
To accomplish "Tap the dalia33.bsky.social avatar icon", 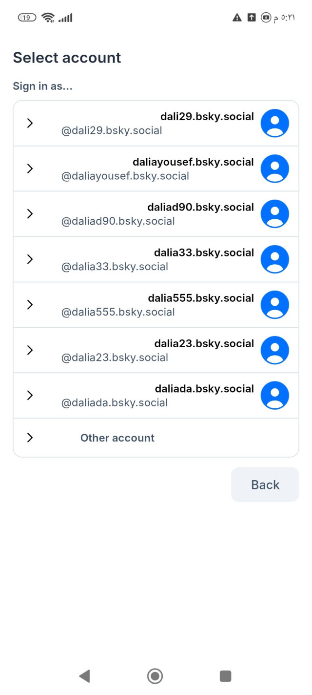I will point(275,259).
